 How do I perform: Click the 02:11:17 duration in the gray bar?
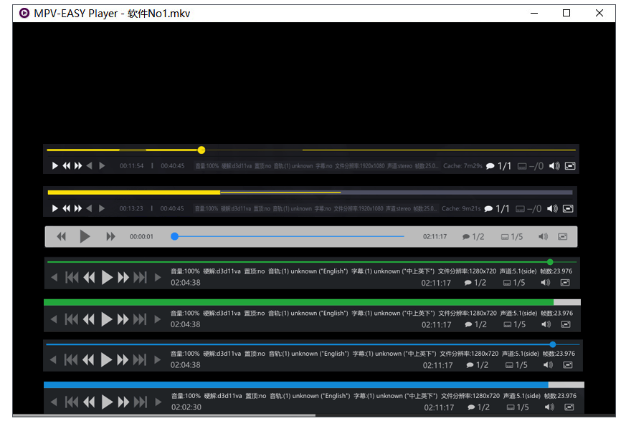tap(435, 237)
